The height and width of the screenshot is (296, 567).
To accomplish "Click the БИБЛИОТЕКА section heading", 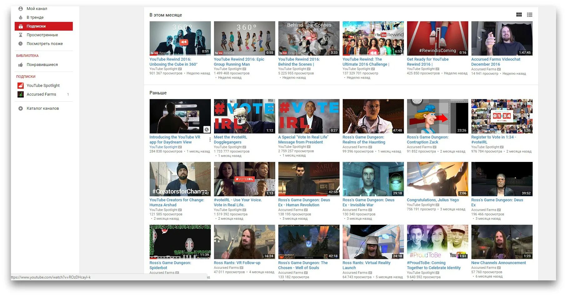I will pos(27,56).
